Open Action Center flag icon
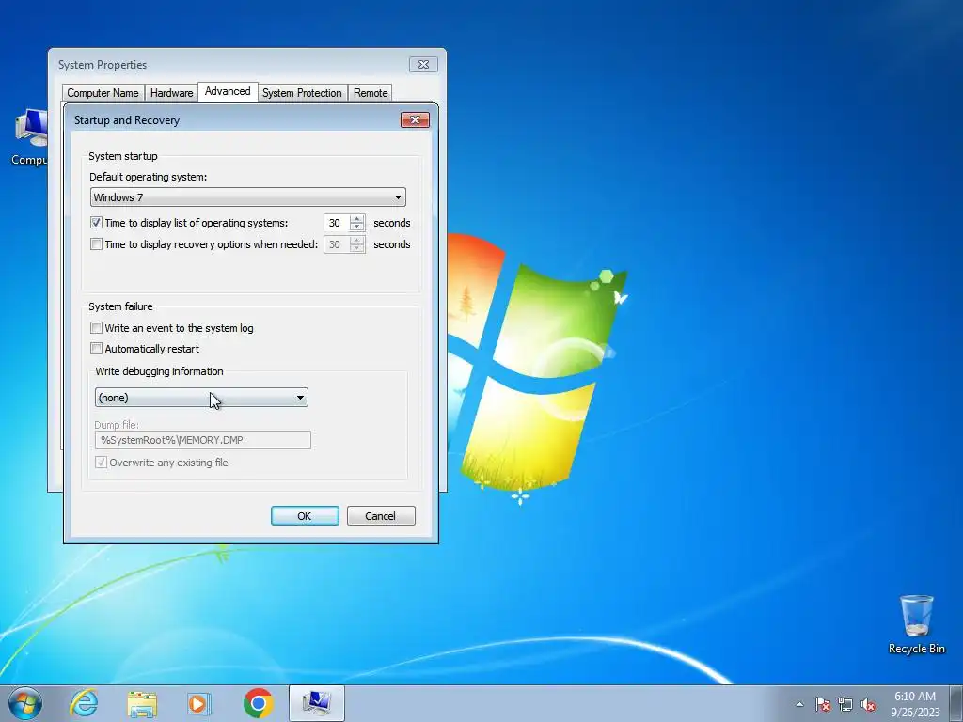The width and height of the screenshot is (963, 722). [823, 704]
